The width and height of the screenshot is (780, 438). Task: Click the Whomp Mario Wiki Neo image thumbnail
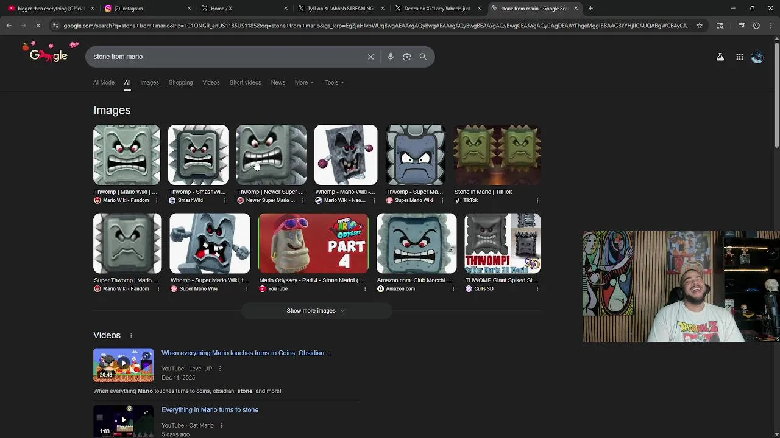pyautogui.click(x=346, y=155)
